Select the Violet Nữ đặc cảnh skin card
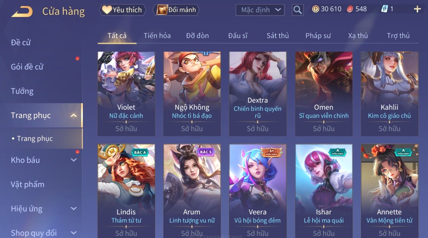Viewport: 428px width, 238px height. 126,94
